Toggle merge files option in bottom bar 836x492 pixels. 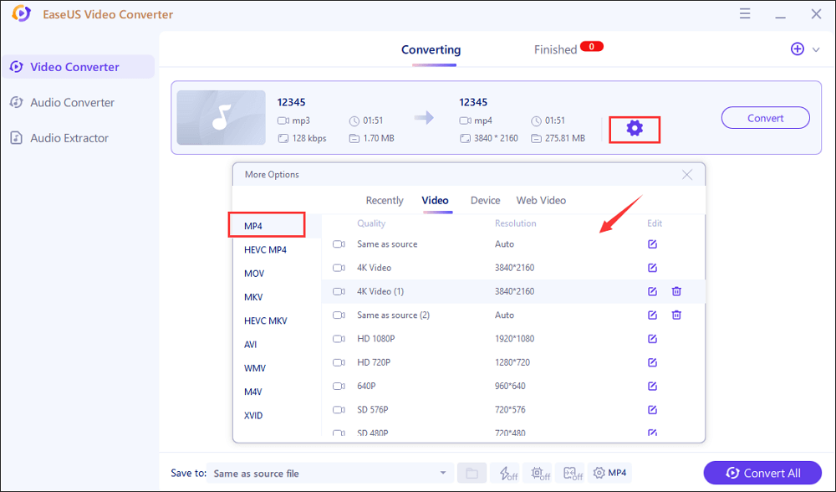(572, 474)
